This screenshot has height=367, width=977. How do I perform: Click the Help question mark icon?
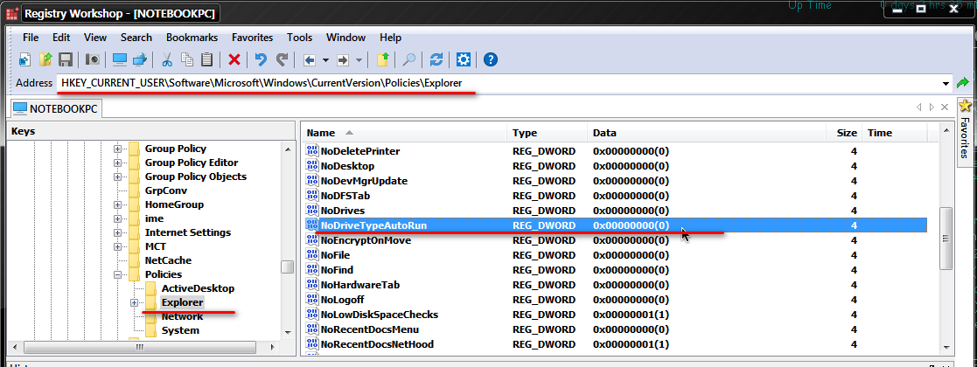(491, 59)
